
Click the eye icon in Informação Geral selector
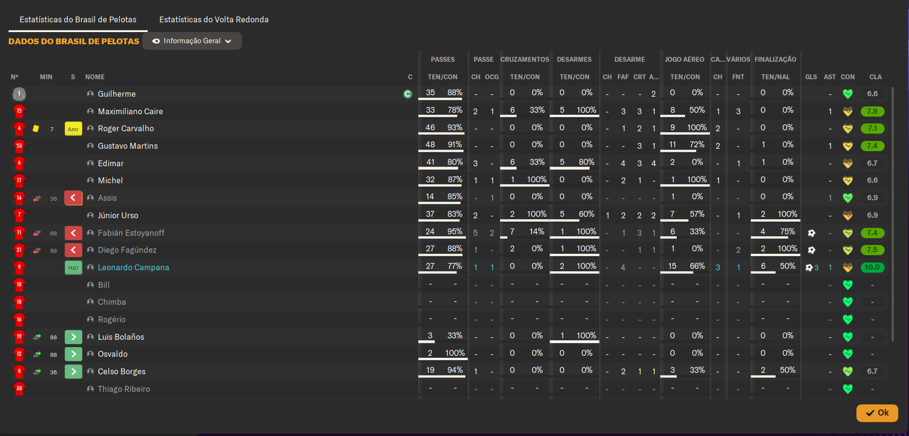[x=156, y=41]
